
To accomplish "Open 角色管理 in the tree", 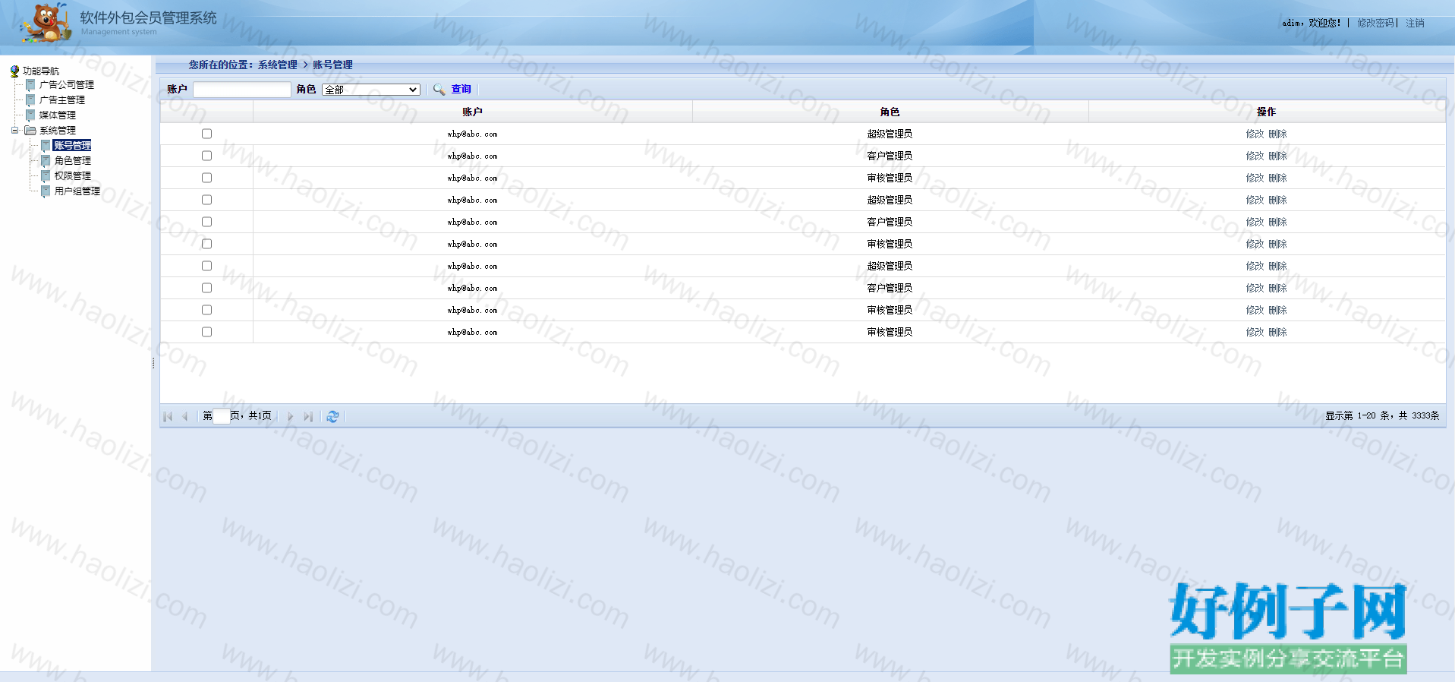I will (73, 161).
